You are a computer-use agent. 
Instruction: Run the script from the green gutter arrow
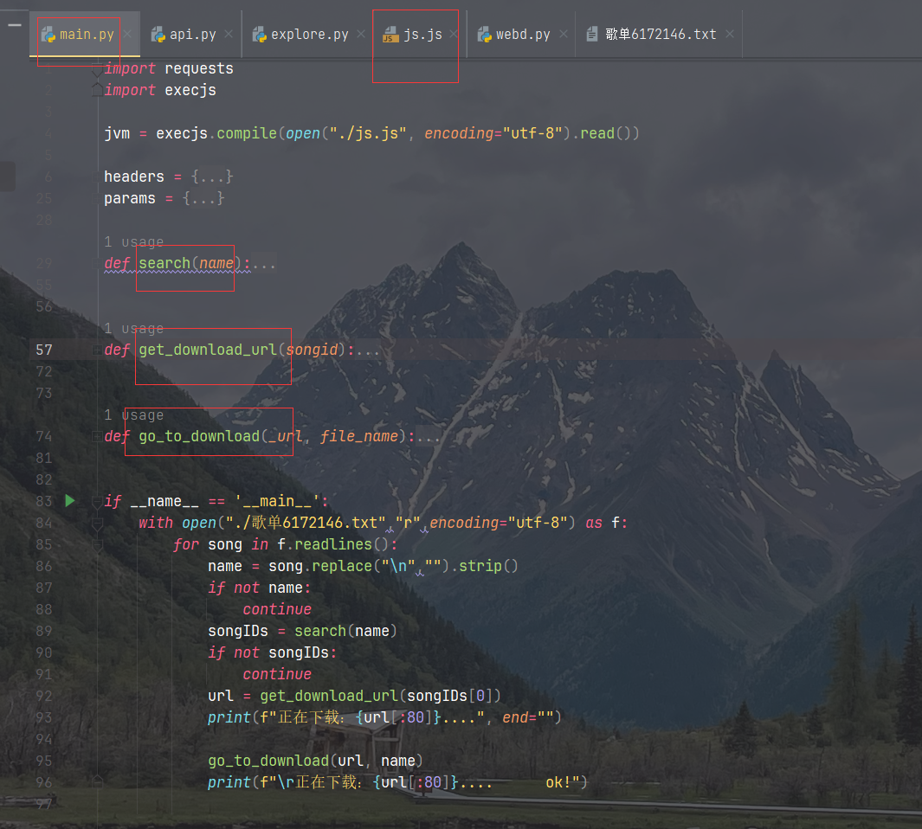[70, 501]
